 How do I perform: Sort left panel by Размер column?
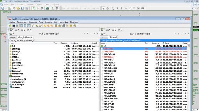[x=64, y=43]
